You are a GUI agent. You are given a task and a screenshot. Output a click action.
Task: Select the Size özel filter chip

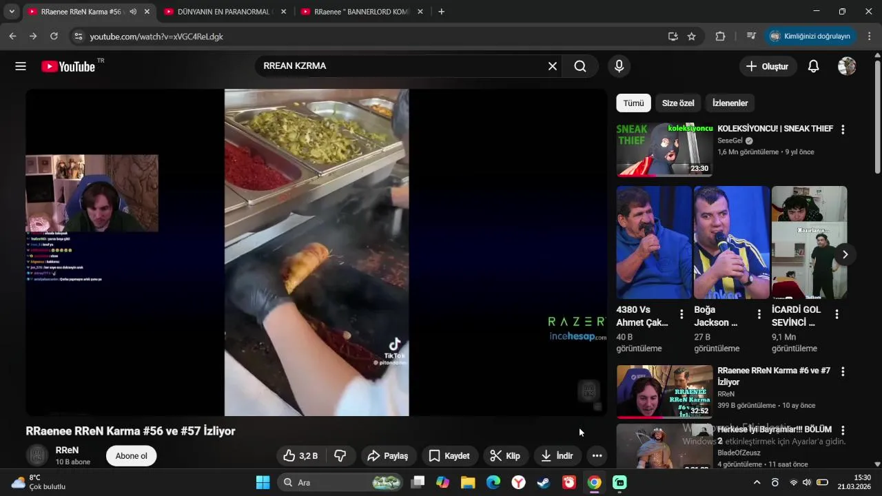tap(678, 103)
